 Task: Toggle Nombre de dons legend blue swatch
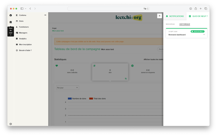(70, 98)
